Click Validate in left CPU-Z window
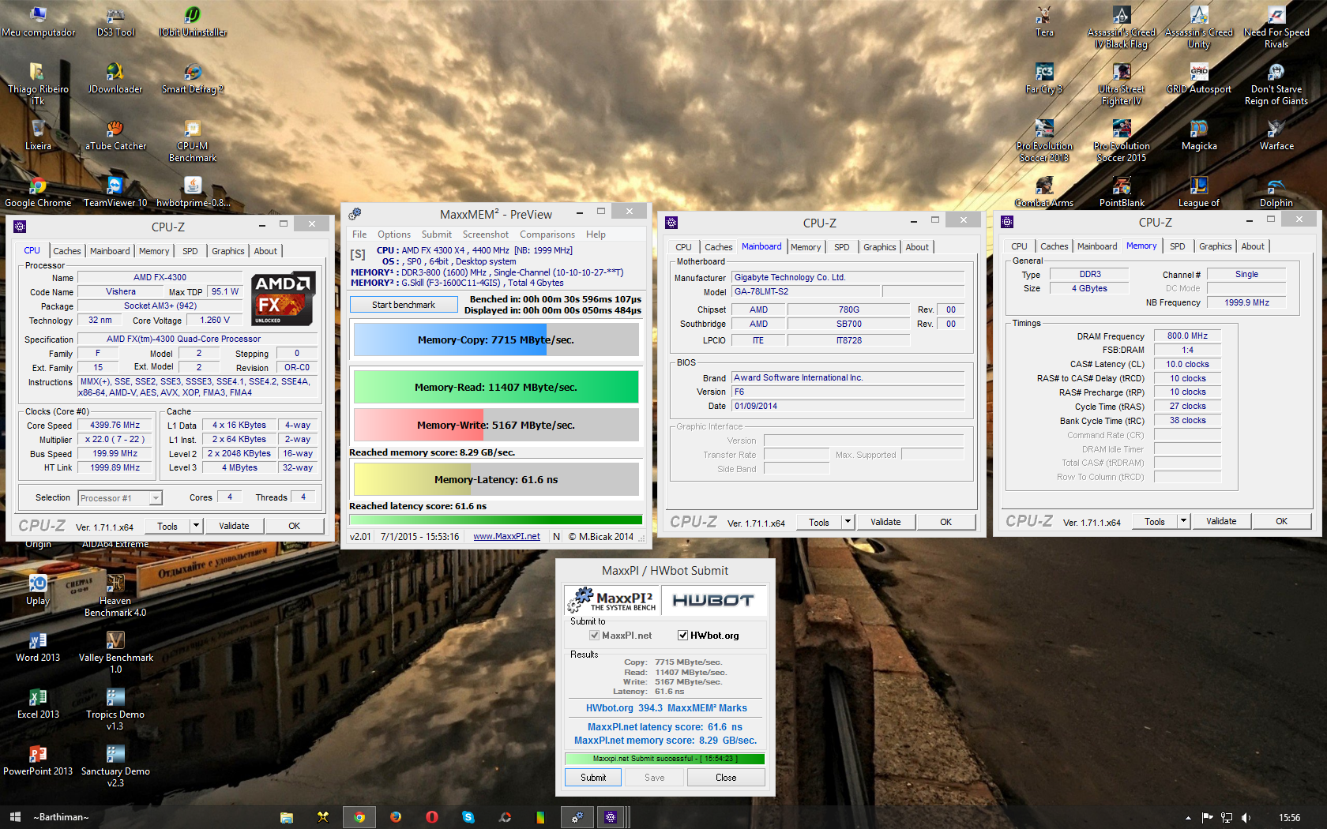The height and width of the screenshot is (829, 1327). (234, 526)
